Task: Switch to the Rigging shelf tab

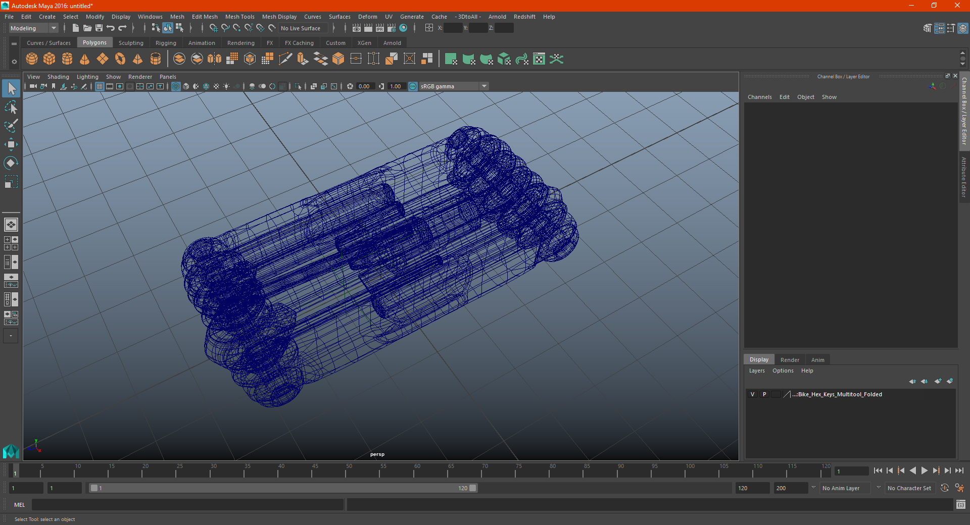Action: click(x=166, y=43)
